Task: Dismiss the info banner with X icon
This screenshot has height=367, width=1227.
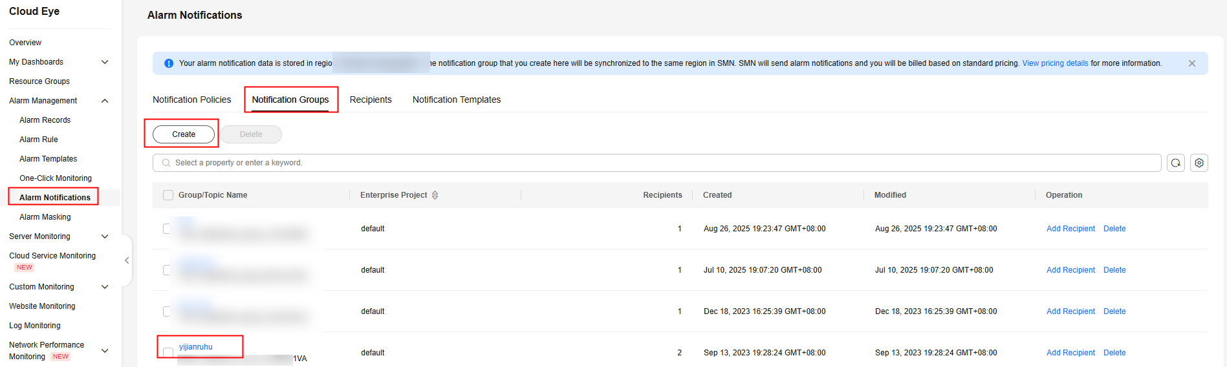Action: [1192, 63]
